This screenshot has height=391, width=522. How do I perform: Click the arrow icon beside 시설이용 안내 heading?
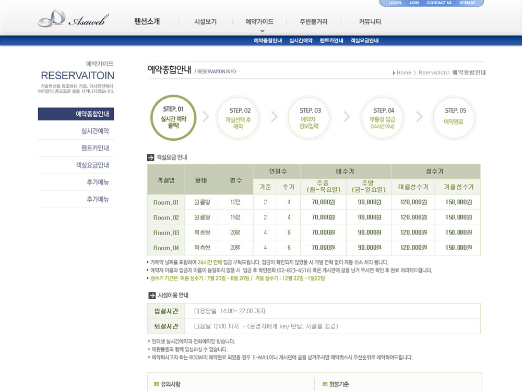pyautogui.click(x=152, y=296)
